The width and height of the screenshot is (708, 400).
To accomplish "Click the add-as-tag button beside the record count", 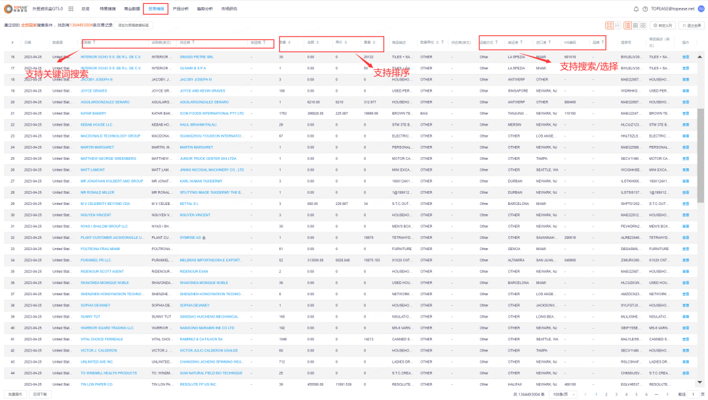I will pyautogui.click(x=132, y=26).
